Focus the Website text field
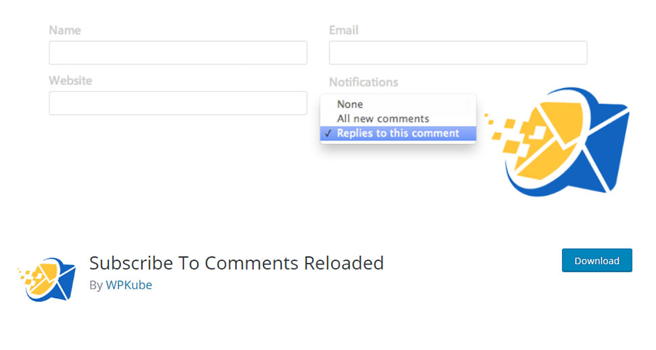Viewport: 656px width, 350px height. pos(178,103)
